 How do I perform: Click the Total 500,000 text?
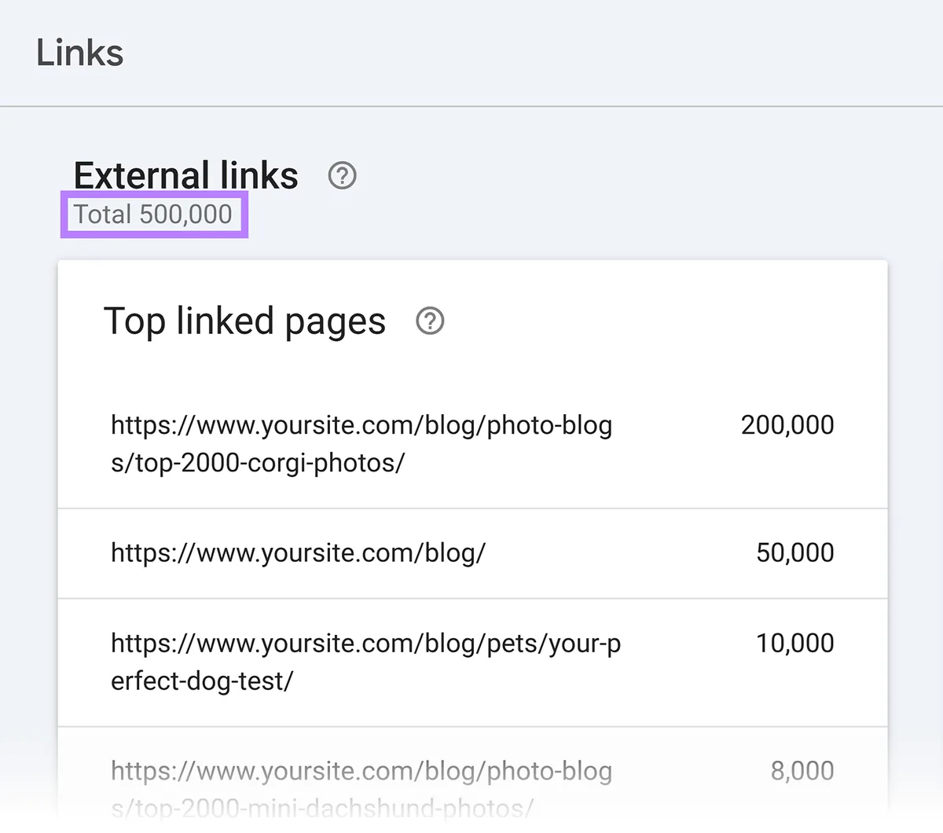coord(153,214)
